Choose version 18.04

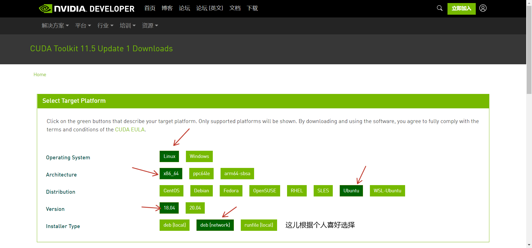tap(169, 208)
